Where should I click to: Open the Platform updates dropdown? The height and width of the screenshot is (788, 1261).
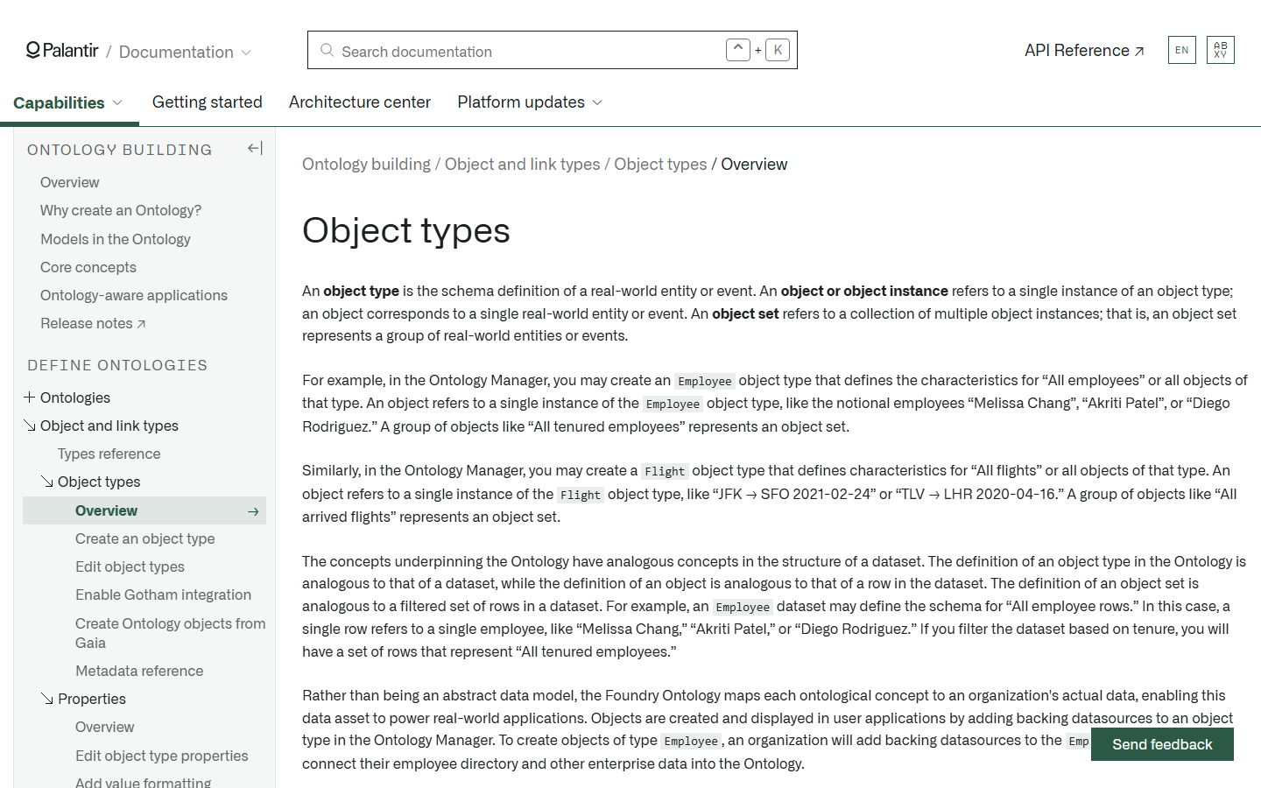click(530, 102)
